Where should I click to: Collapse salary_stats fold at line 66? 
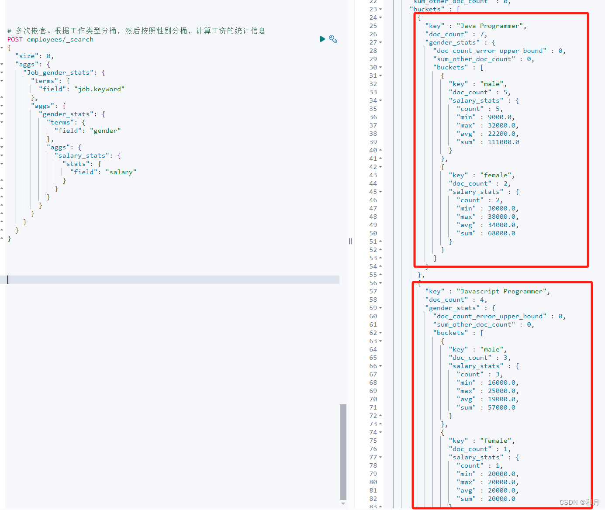(x=380, y=366)
